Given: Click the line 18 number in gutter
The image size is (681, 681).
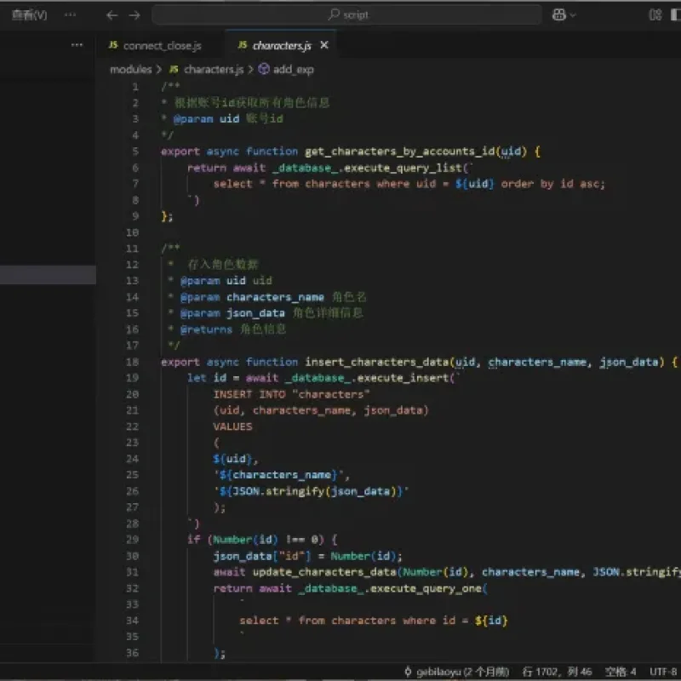Looking at the screenshot, I should coord(133,362).
